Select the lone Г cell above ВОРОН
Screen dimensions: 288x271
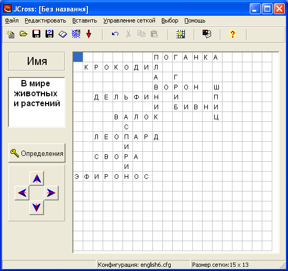click(x=178, y=77)
